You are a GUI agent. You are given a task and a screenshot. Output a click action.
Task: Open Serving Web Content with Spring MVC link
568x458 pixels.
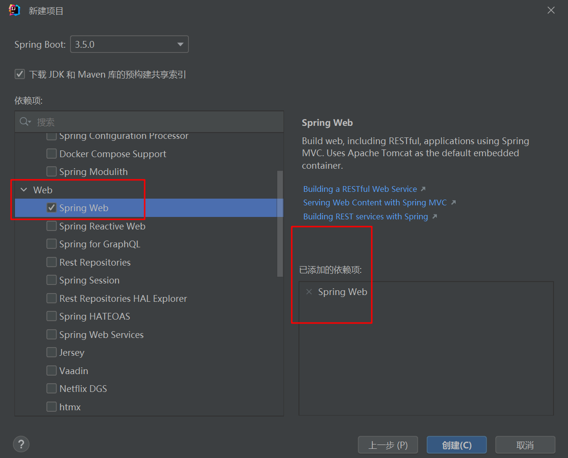tap(375, 203)
